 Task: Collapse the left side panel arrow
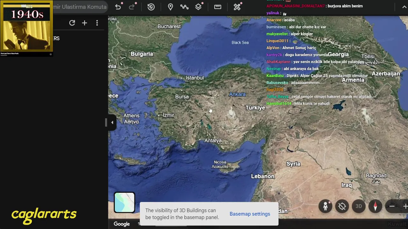112,122
